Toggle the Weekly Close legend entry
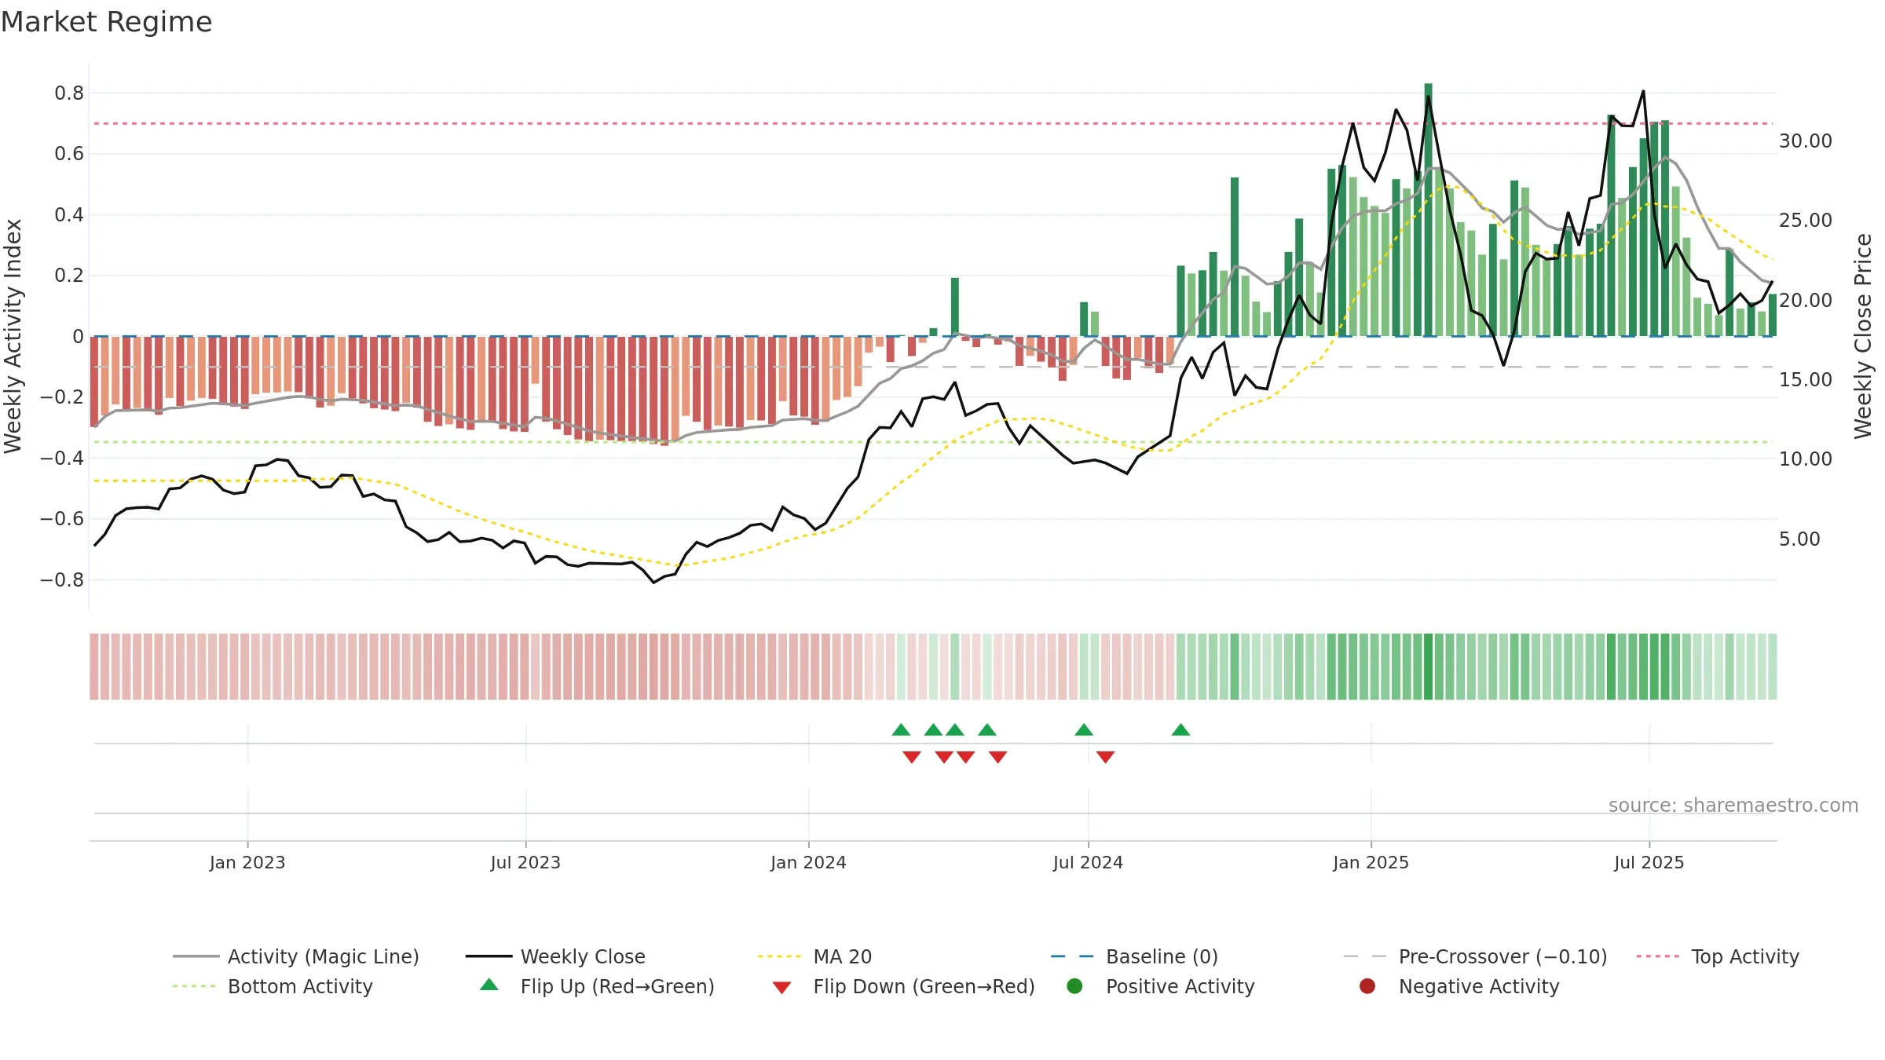 pos(555,956)
